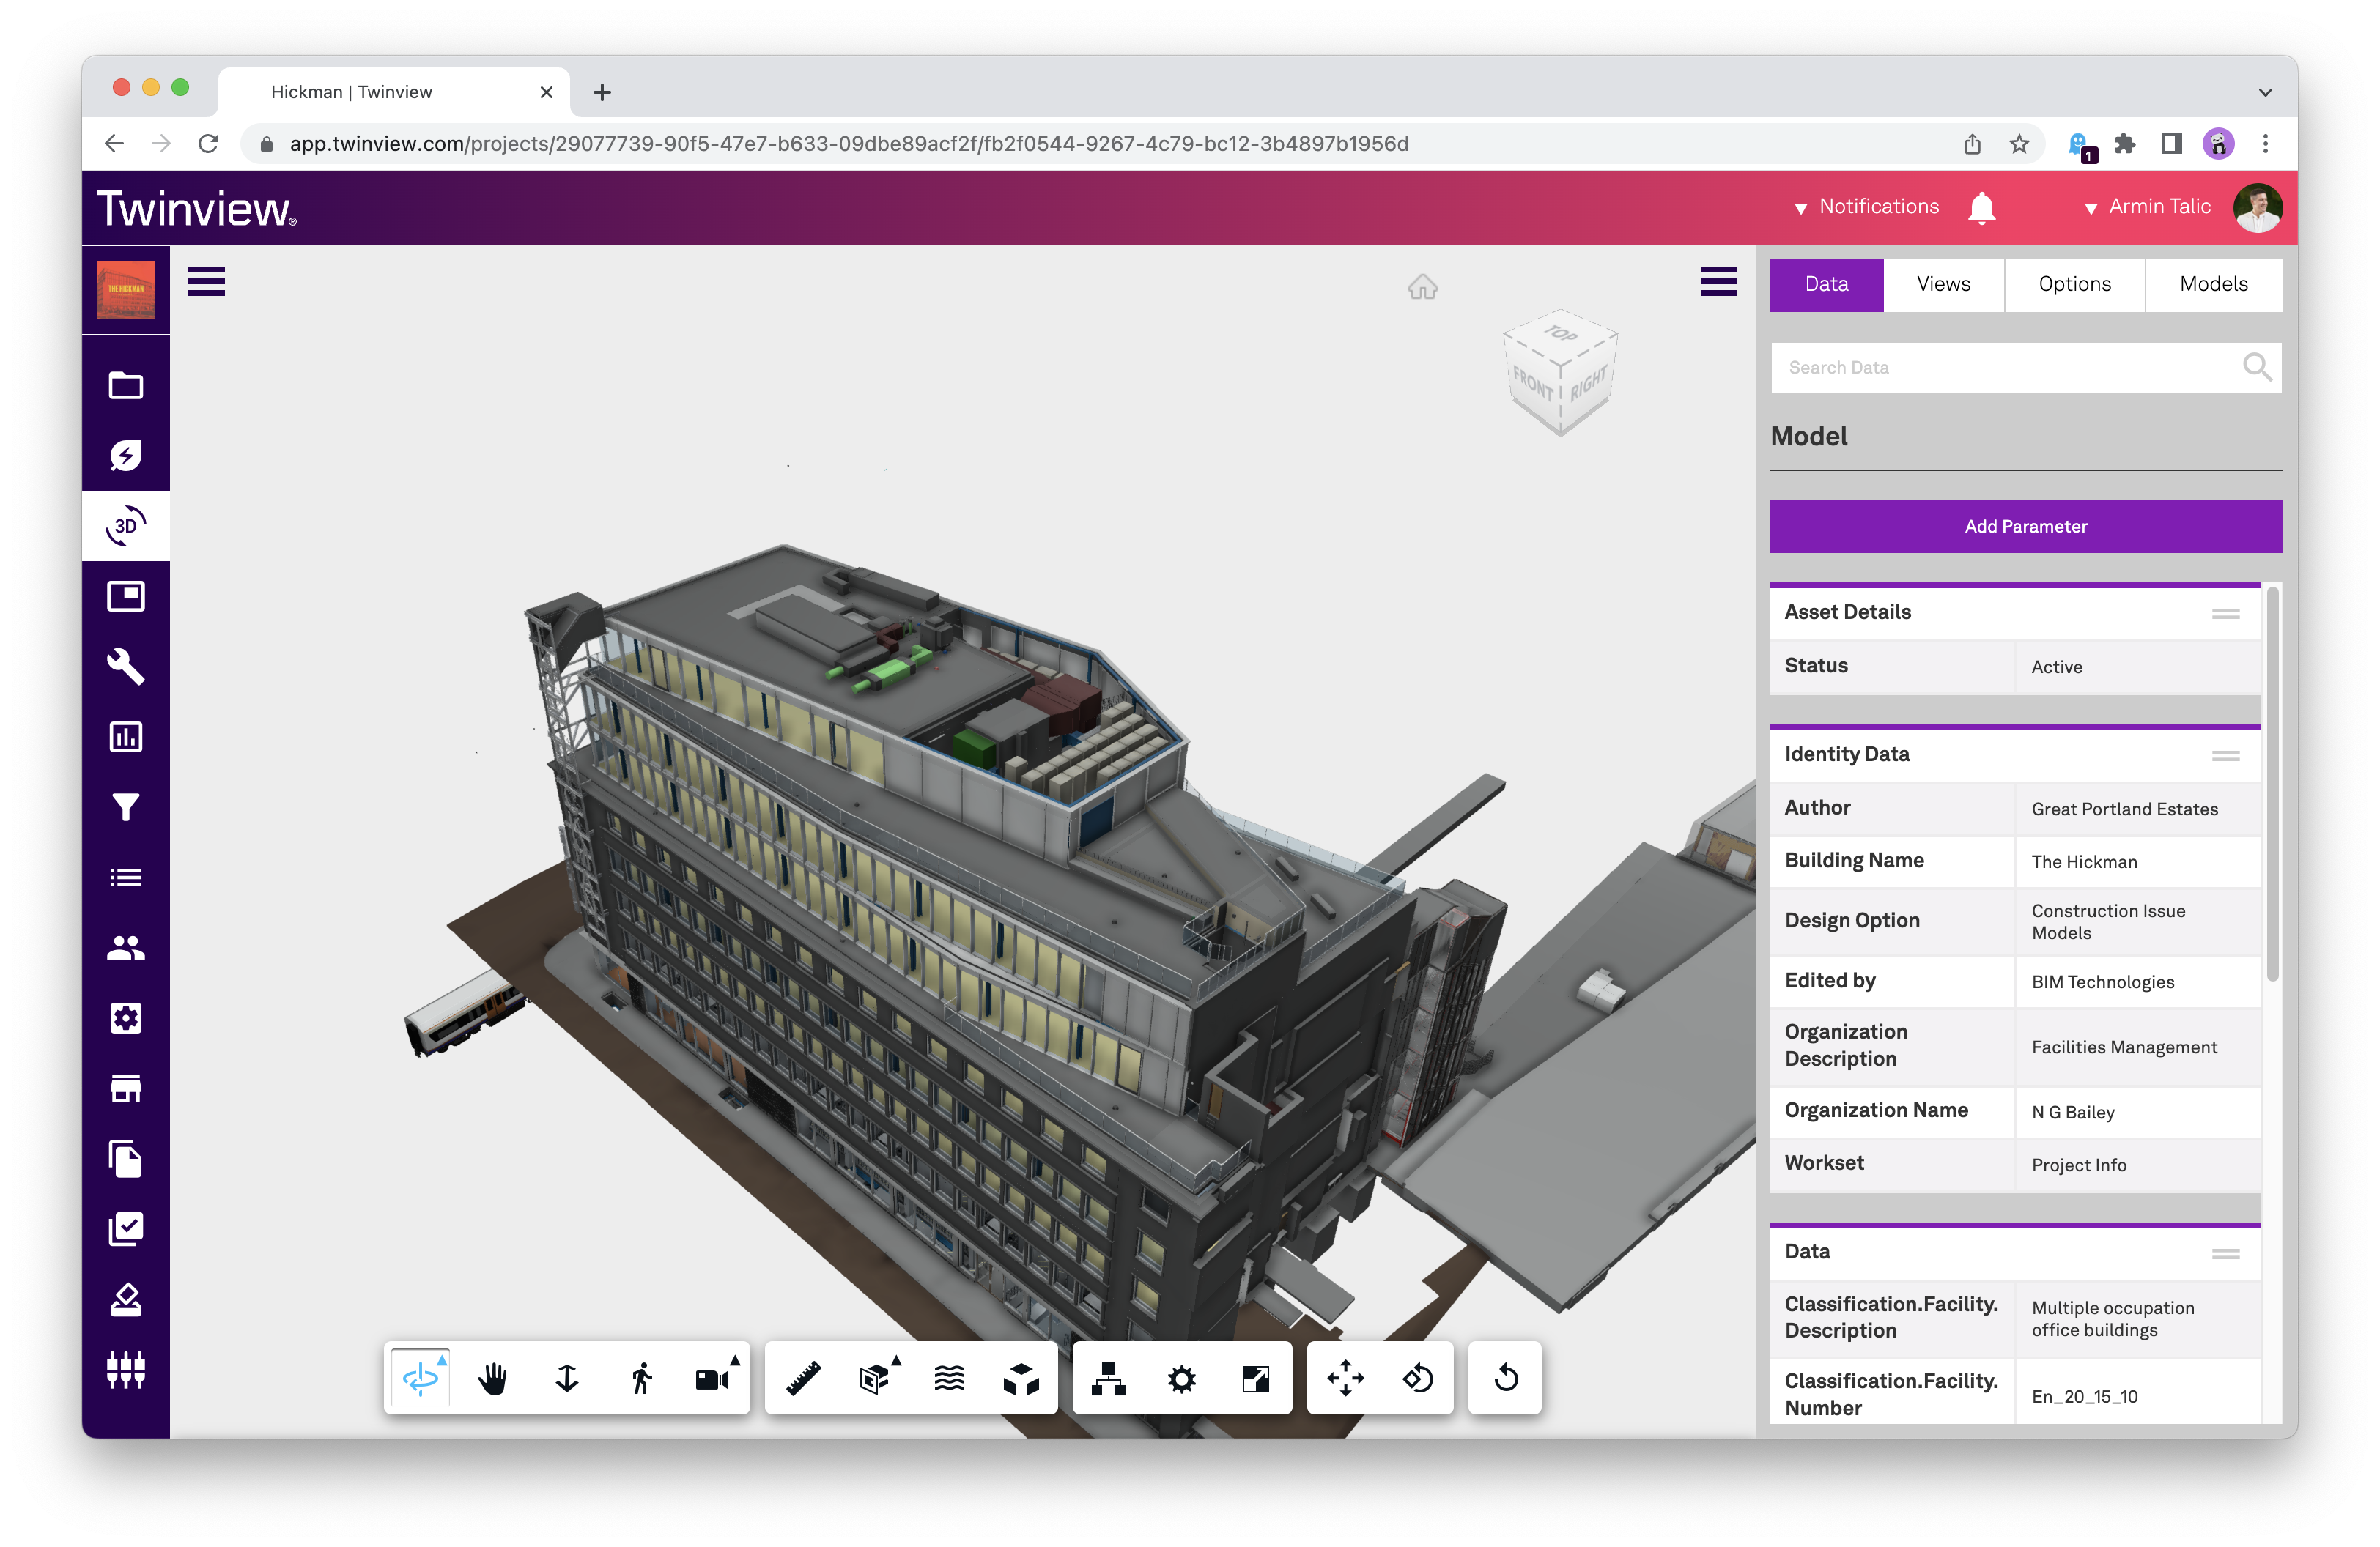This screenshot has width=2380, height=1547.
Task: Click the Explode model cube icon
Action: (x=1021, y=1379)
